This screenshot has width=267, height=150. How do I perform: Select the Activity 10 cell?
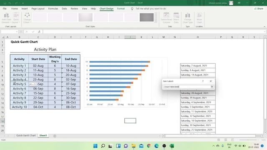pyautogui.click(x=20, y=107)
